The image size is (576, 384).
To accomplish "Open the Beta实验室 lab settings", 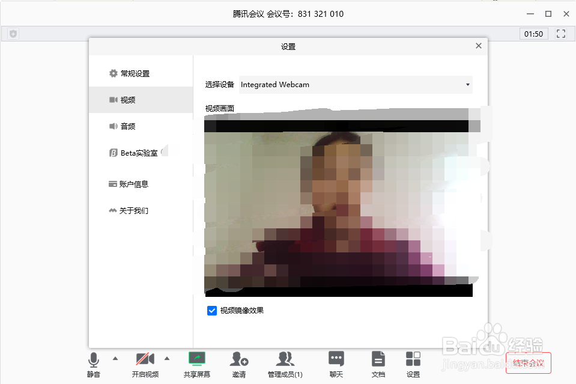I will click(136, 153).
